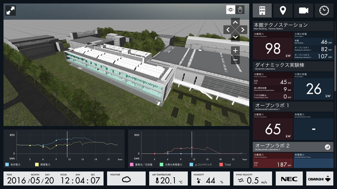
Task: Click the NEC logo button
Action: click(x=289, y=178)
